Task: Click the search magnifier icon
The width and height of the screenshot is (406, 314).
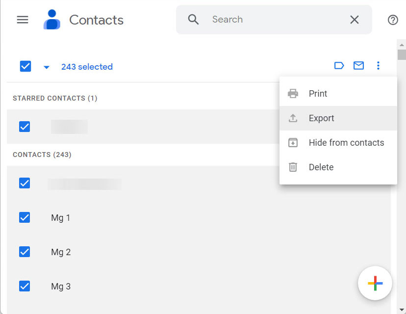Action: click(194, 20)
